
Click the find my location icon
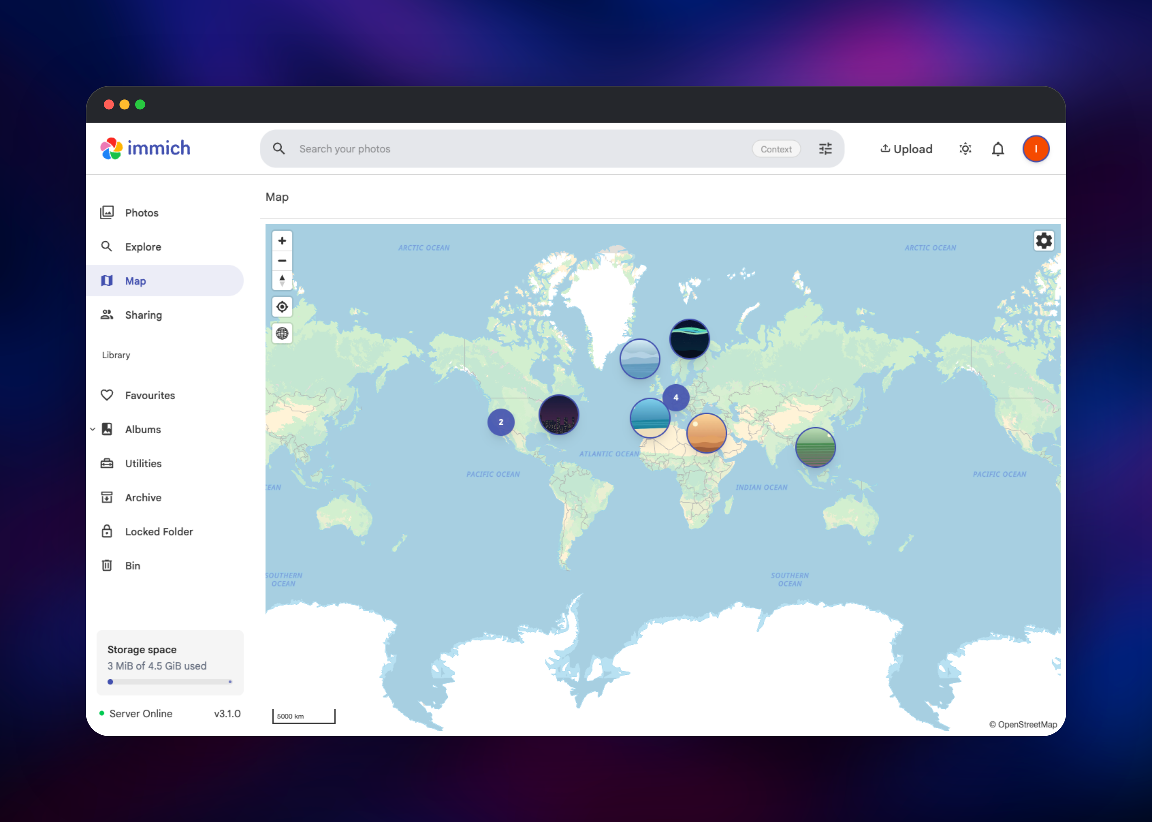pyautogui.click(x=282, y=307)
